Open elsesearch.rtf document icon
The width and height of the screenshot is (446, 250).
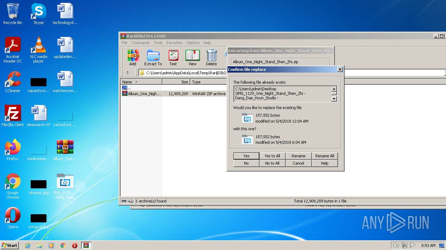38,116
